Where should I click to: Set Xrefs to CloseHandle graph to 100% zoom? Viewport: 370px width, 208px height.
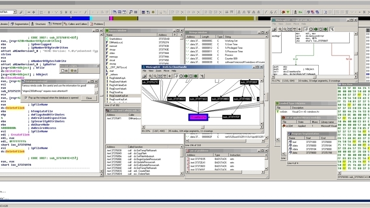coord(165,76)
